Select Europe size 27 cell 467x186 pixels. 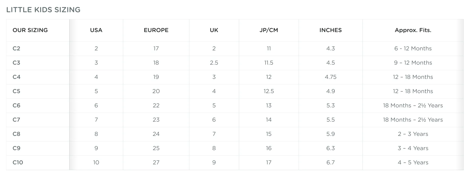tap(156, 162)
